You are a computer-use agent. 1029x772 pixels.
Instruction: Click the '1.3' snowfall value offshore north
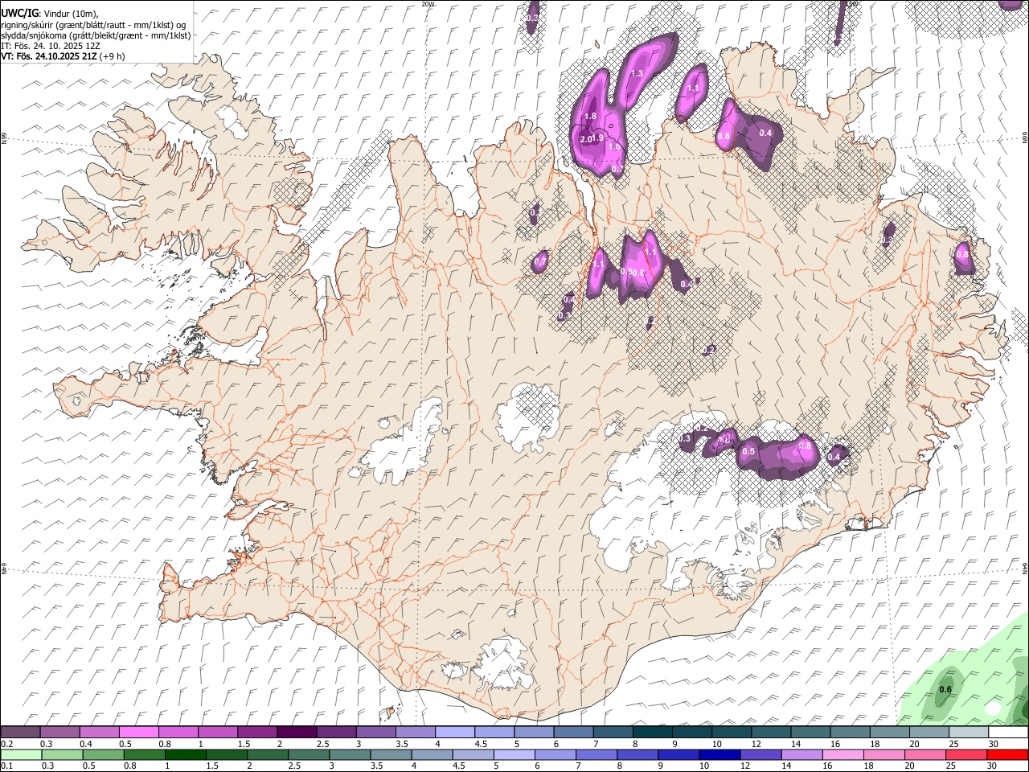(x=637, y=73)
